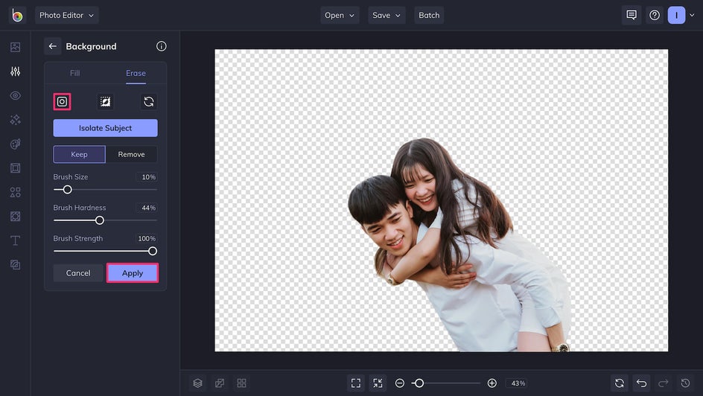Click the reset image icon in bottom toolbar

pyautogui.click(x=620, y=383)
